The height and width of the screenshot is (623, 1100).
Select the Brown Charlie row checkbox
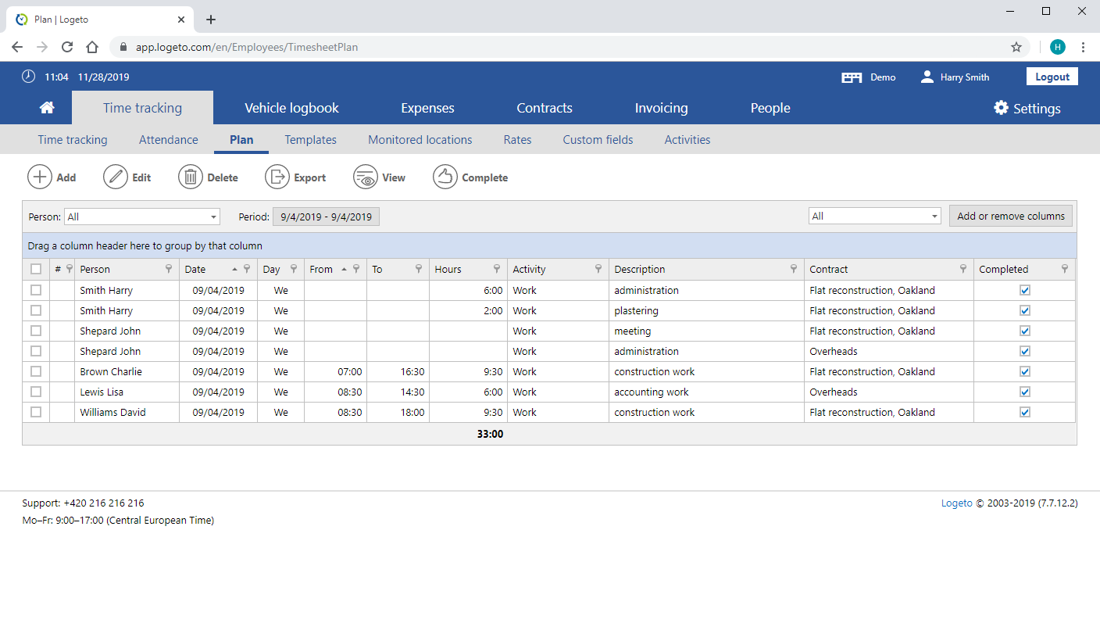(x=36, y=371)
